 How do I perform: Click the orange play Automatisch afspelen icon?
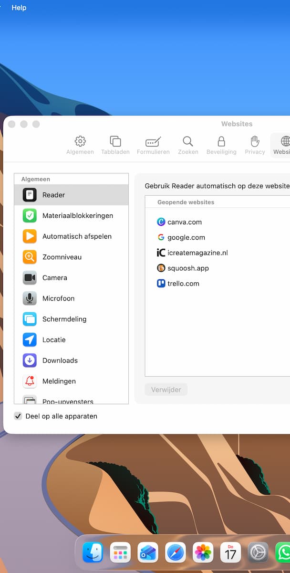30,236
